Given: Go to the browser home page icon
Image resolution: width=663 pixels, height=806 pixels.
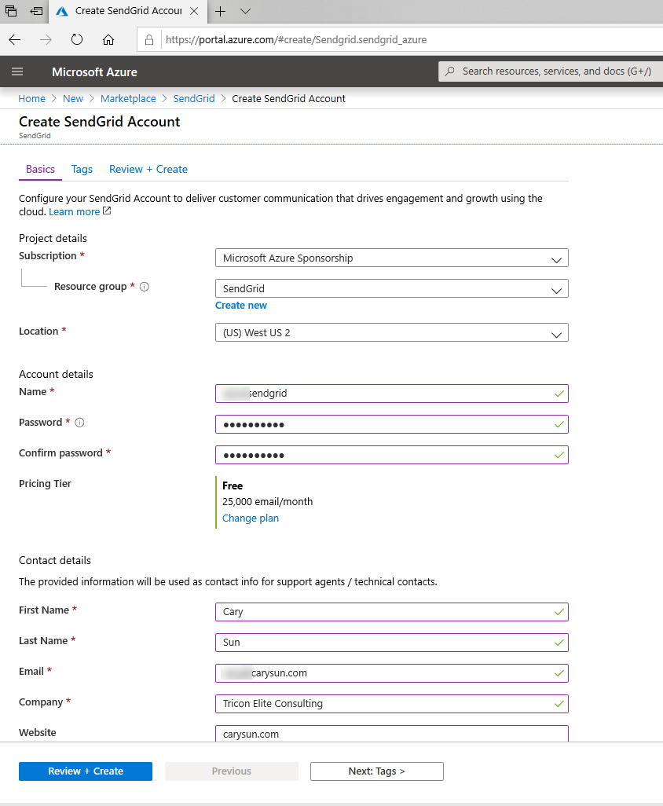Looking at the screenshot, I should 108,39.
